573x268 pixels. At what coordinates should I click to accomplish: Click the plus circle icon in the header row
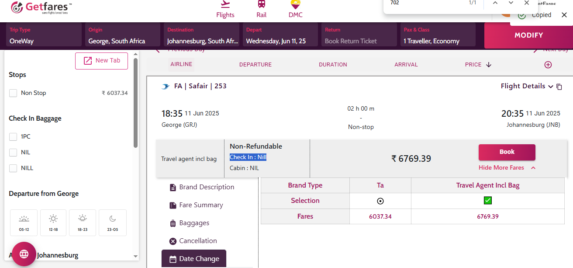point(548,65)
